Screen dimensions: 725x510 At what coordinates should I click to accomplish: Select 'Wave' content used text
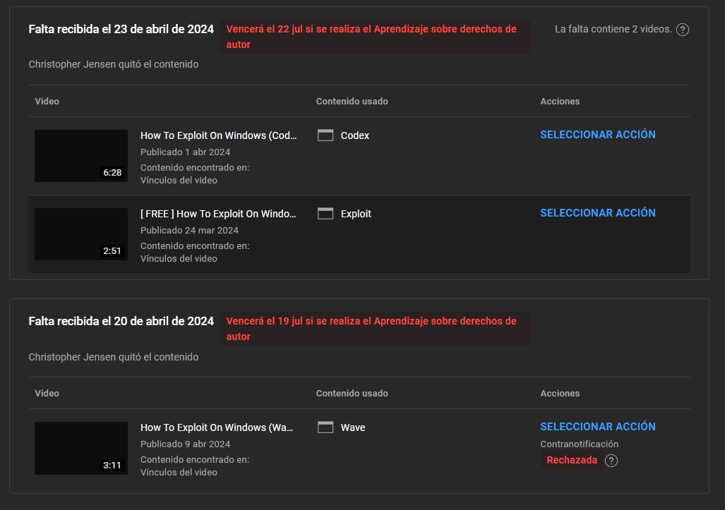pyautogui.click(x=353, y=427)
